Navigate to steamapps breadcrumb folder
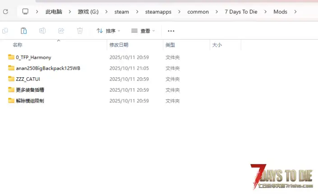Viewport: 318px width, 195px height. coord(158,12)
